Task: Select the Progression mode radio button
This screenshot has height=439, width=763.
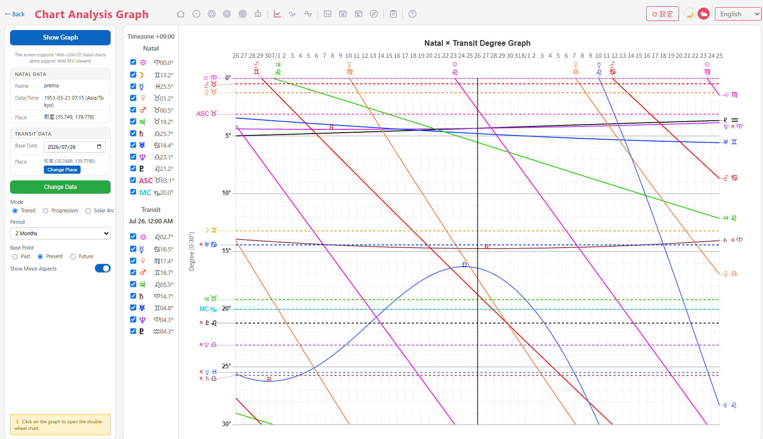Action: (45, 211)
